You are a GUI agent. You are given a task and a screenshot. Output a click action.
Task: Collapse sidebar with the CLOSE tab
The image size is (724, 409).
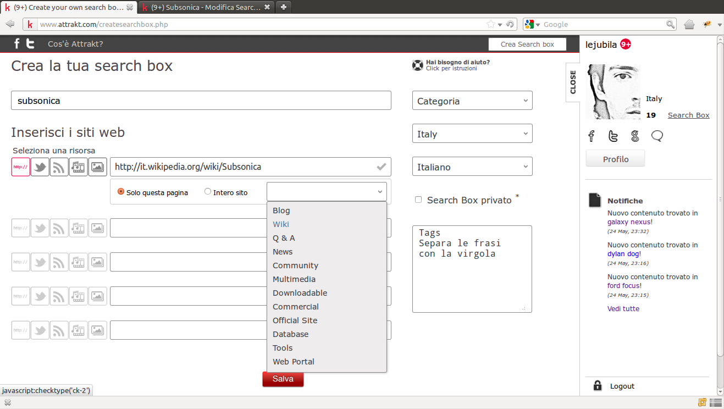(573, 82)
